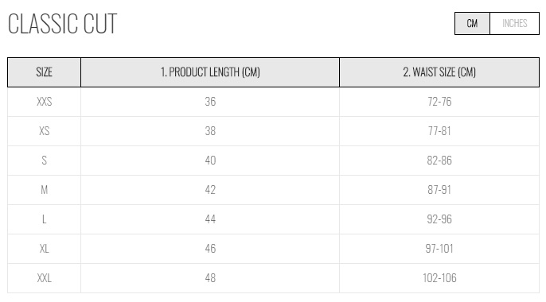Click the waist size 87-91 cell
Screen dimensions: 546x302
(439, 190)
